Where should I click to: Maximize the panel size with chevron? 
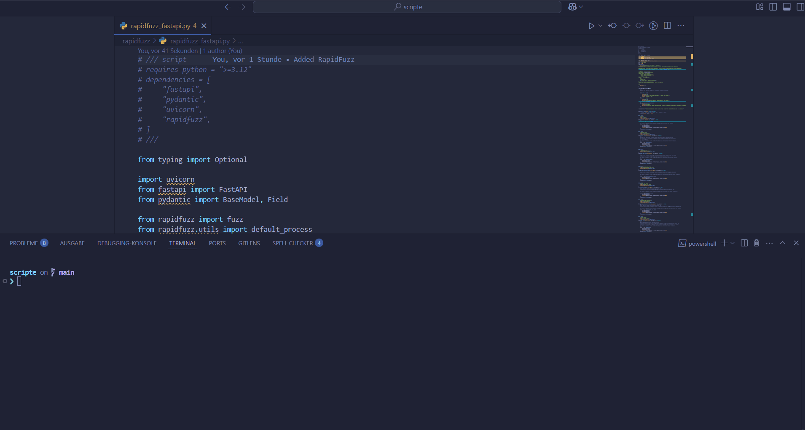point(783,243)
